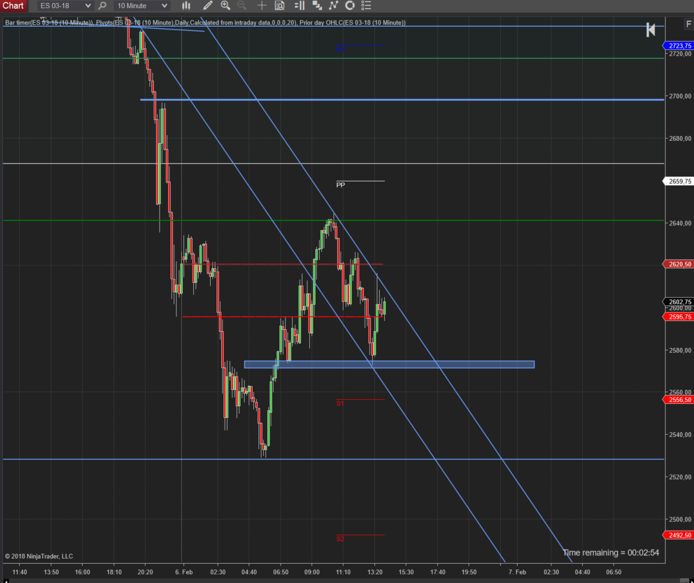Open the Data Series squares icon
Viewport: 694px width, 583px height.
pos(317,6)
